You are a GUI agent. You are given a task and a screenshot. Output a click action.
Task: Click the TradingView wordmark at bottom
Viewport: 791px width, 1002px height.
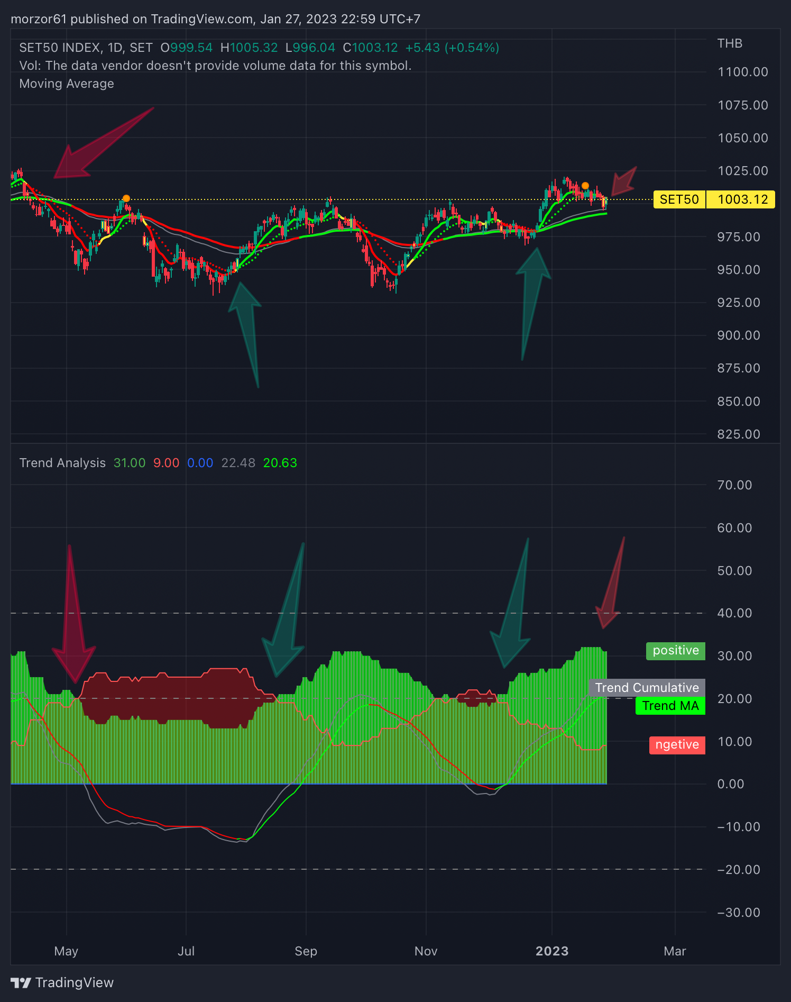75,983
